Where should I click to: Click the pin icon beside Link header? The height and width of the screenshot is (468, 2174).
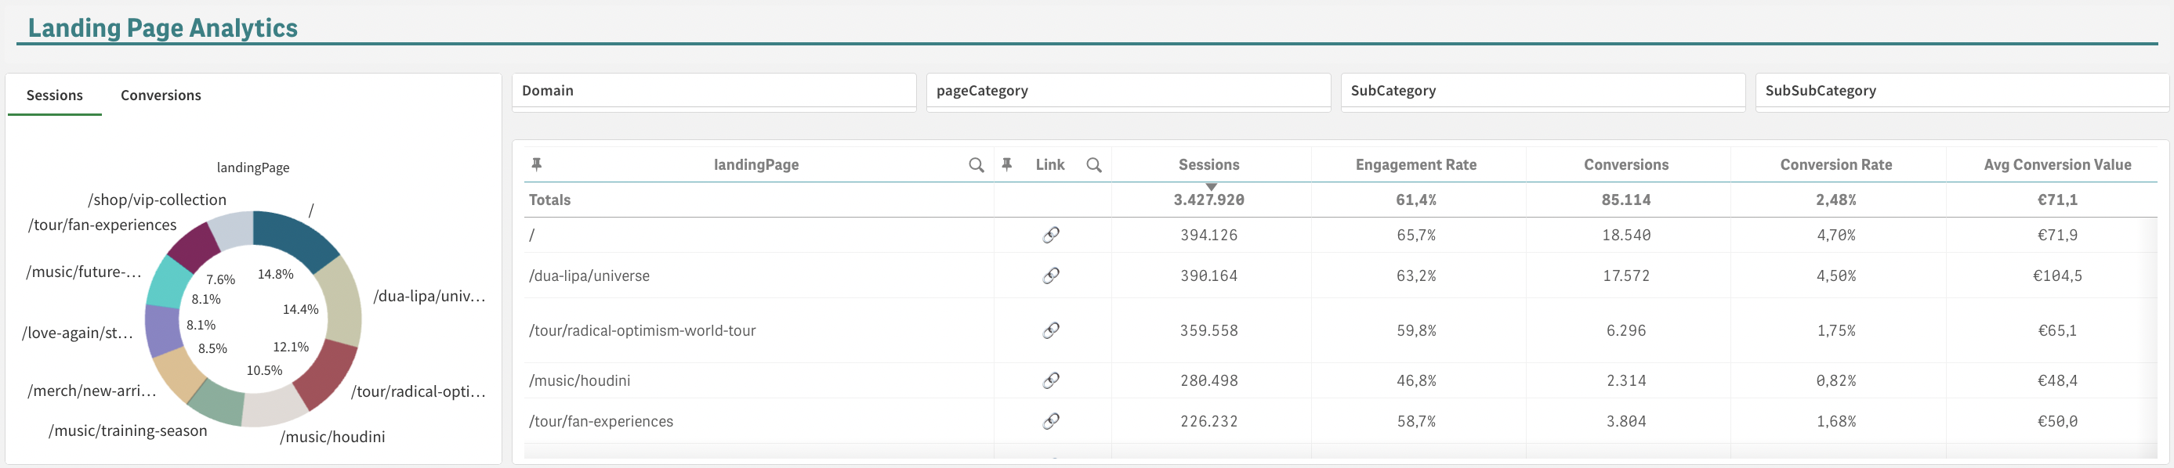(1007, 164)
